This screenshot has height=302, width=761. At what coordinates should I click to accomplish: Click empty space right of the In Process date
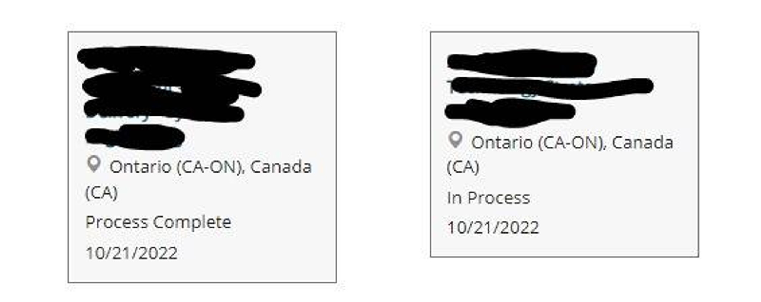(x=617, y=228)
